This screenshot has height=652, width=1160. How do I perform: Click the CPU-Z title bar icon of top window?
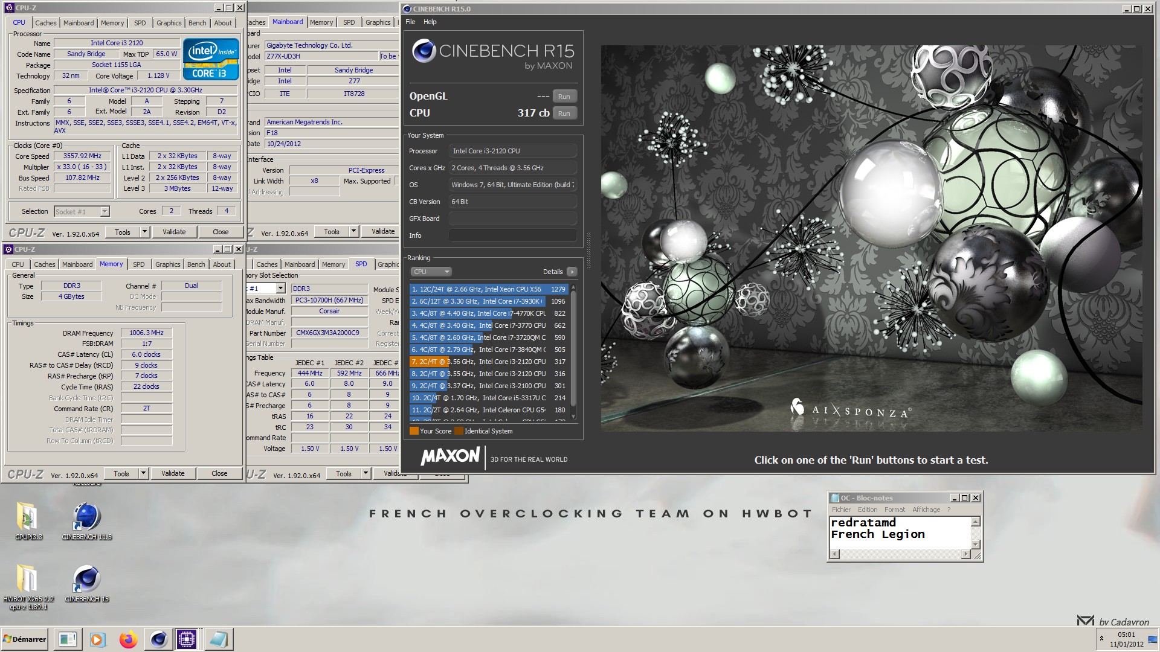9,8
